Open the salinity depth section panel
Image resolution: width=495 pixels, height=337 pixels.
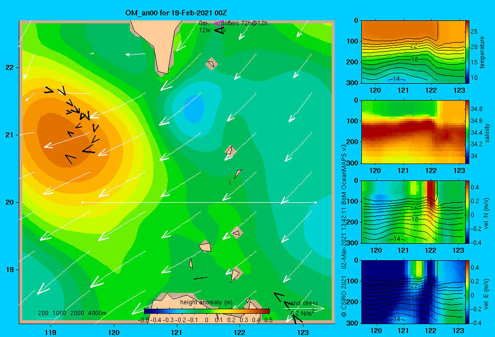click(x=413, y=132)
